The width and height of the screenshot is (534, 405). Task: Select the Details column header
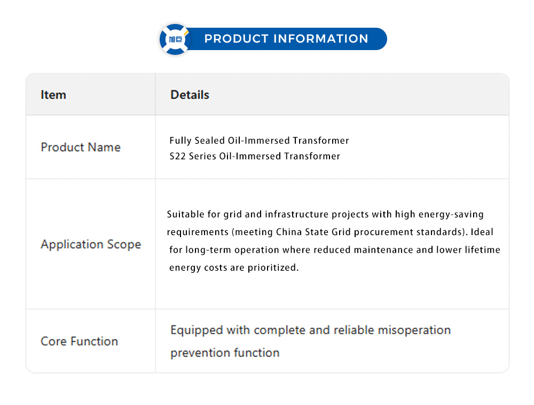point(190,95)
